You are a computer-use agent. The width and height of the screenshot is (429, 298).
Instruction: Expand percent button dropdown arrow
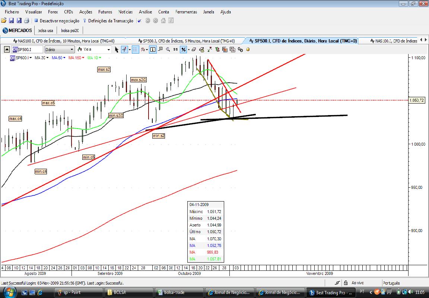click(x=188, y=50)
